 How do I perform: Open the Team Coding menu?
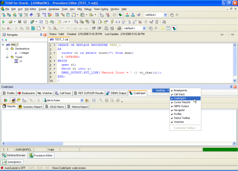[x=101, y=9]
